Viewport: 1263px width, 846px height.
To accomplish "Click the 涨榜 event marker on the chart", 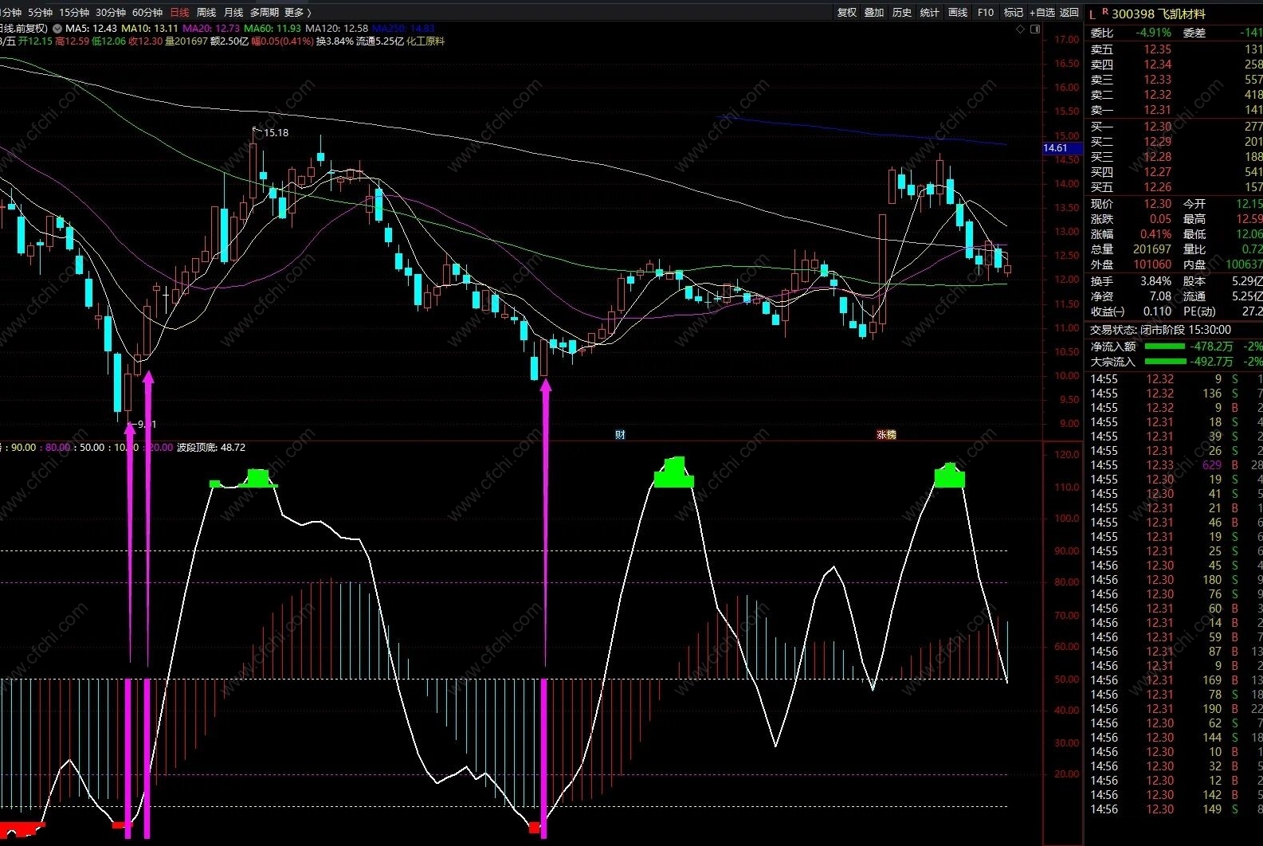I will pos(886,434).
